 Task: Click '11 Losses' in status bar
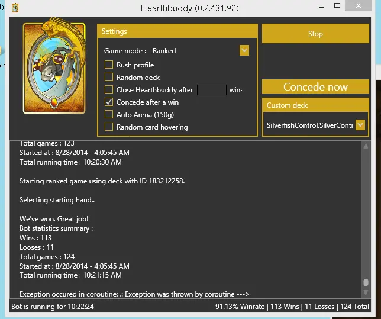click(x=319, y=307)
